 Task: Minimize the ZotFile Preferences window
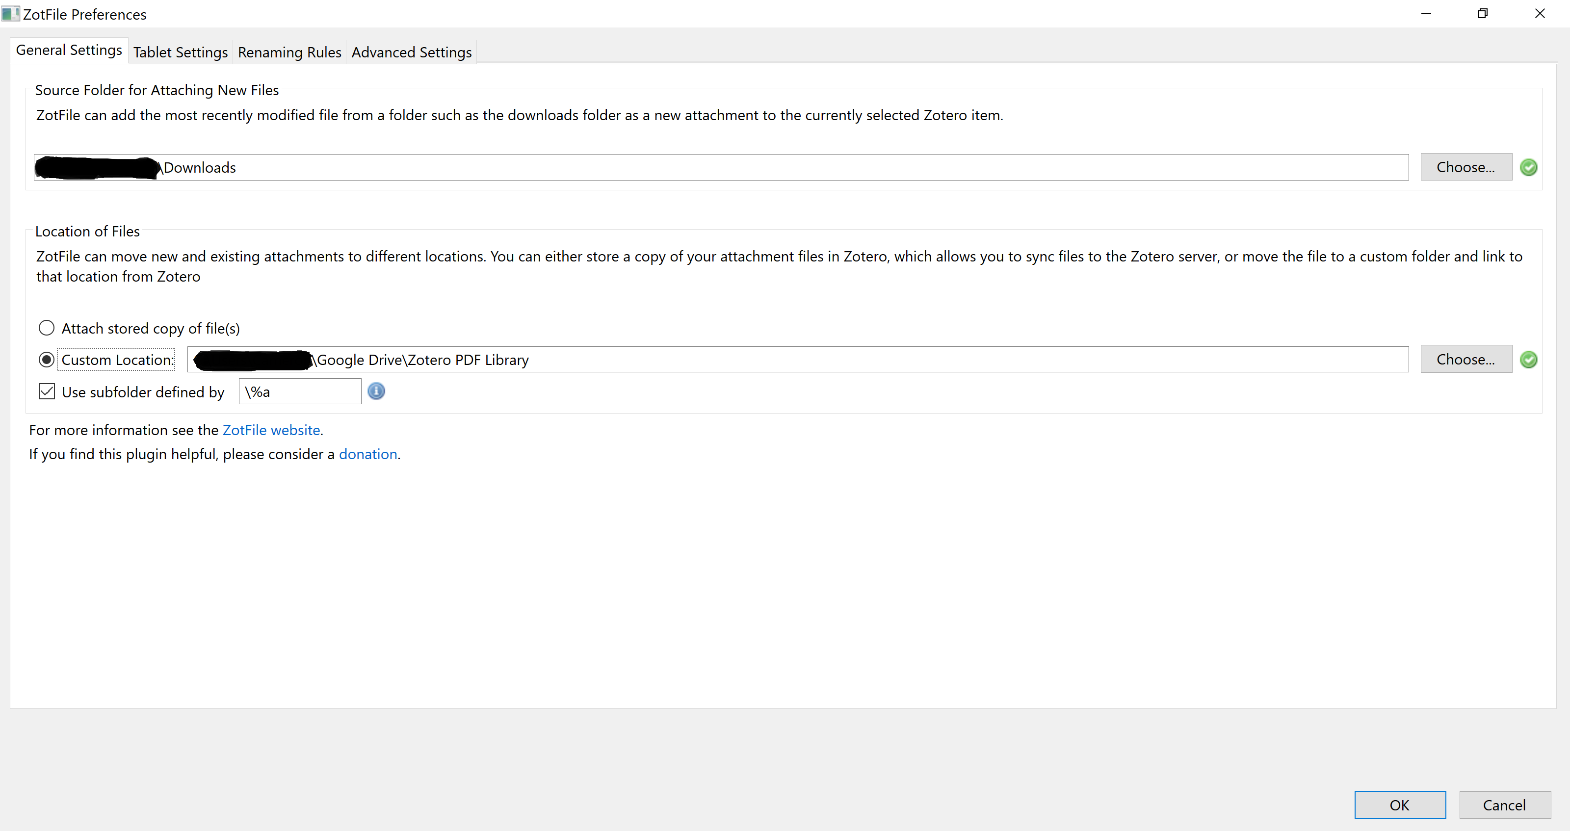pos(1426,13)
